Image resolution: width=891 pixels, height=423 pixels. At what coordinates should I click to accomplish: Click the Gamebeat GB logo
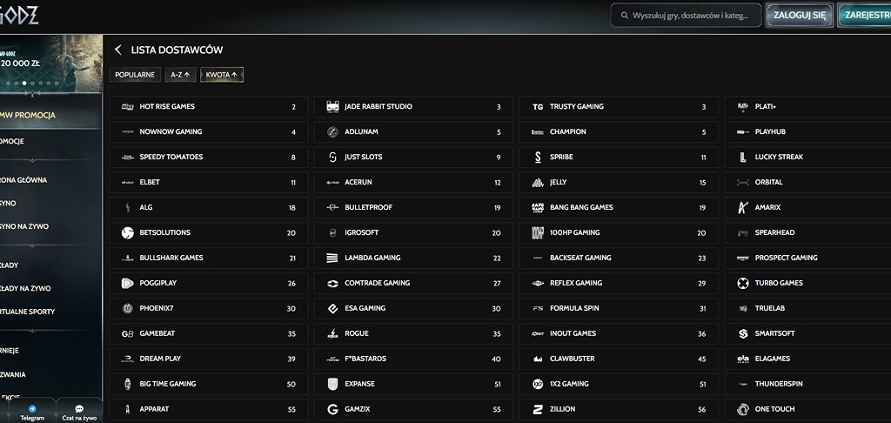coord(127,333)
